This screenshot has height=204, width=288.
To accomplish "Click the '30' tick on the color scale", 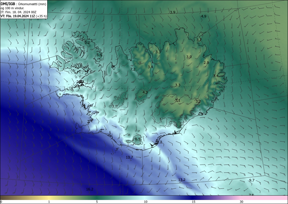I will coord(241,202).
